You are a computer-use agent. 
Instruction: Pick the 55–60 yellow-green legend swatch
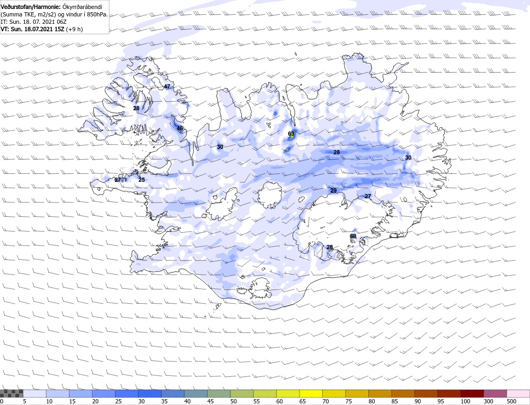265,393
